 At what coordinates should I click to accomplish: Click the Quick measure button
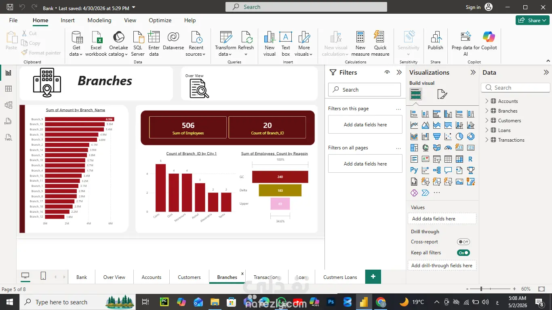[380, 44]
